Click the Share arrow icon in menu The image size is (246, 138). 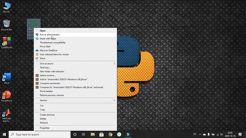coord(37,58)
